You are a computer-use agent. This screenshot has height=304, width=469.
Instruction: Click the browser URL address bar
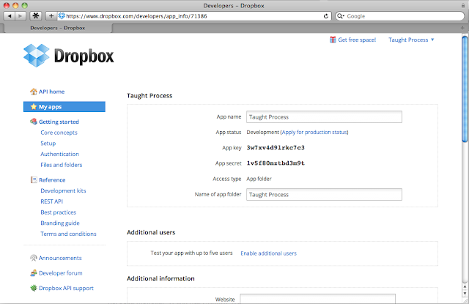point(192,16)
